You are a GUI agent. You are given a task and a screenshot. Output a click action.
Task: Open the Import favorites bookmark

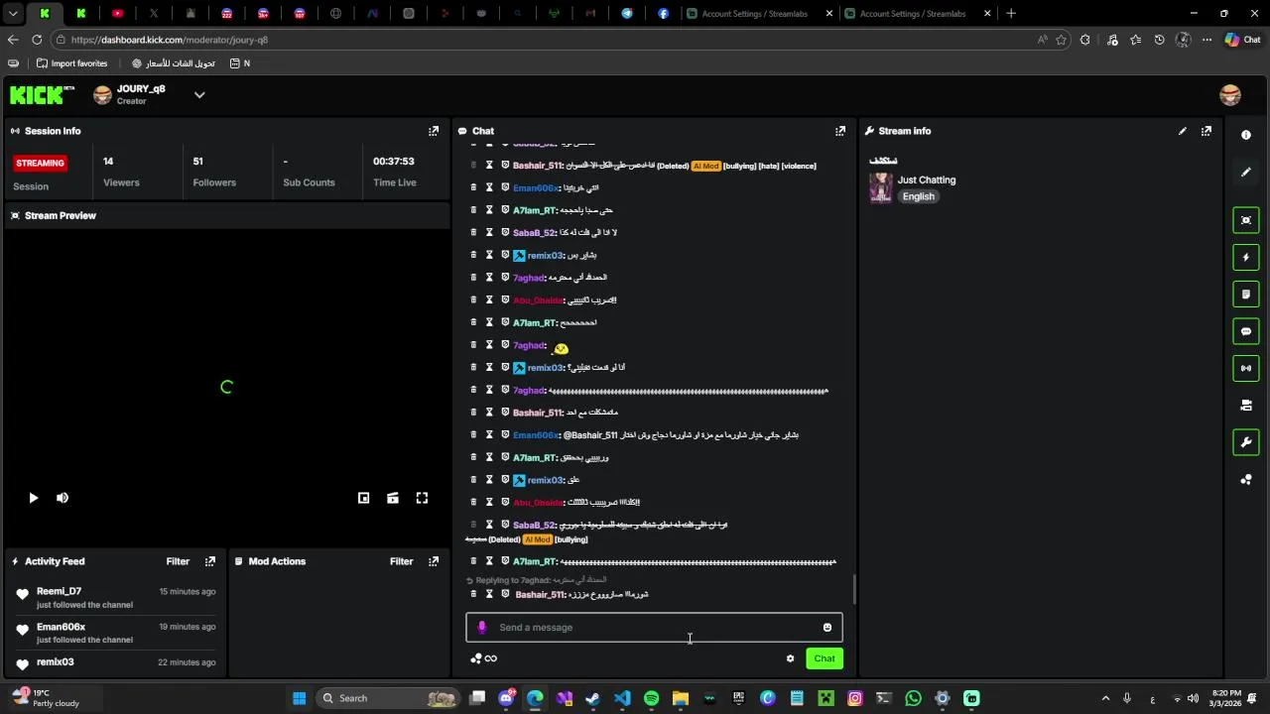tap(71, 63)
